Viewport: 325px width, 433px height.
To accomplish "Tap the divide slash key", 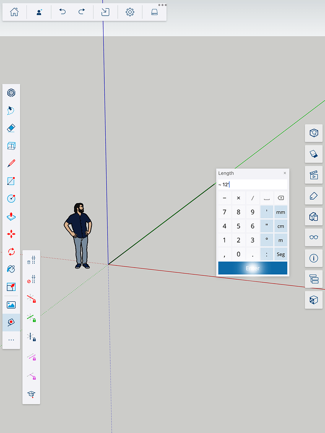I will 253,198.
